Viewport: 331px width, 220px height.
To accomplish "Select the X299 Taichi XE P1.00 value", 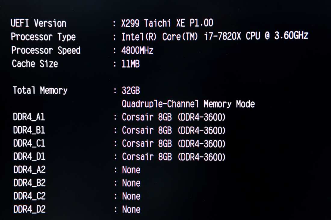I will [167, 23].
